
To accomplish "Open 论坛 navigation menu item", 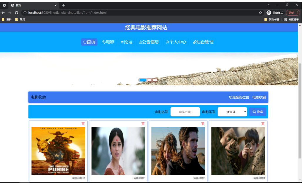I will coord(126,42).
